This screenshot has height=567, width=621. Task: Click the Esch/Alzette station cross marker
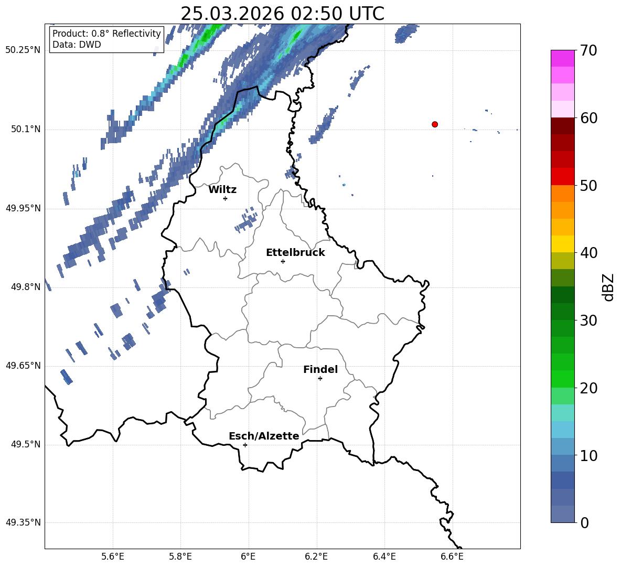pos(245,445)
